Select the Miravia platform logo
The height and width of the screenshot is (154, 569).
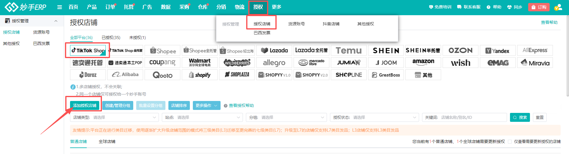coord(535,63)
